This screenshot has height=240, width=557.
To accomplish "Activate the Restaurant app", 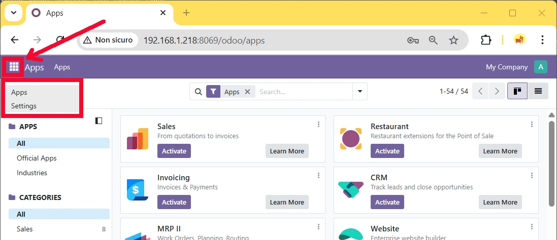I will click(x=387, y=151).
